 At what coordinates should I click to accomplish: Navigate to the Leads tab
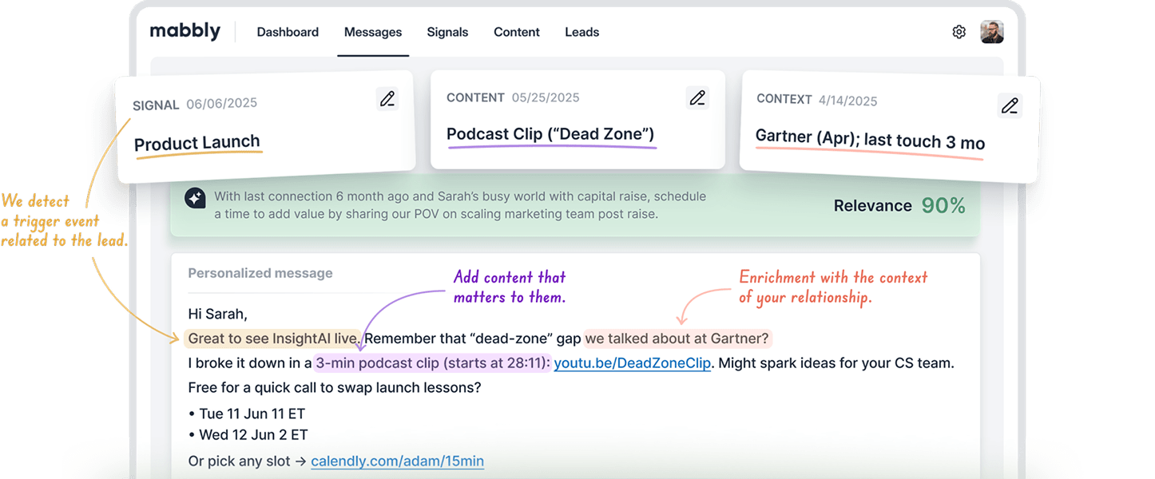coord(581,33)
